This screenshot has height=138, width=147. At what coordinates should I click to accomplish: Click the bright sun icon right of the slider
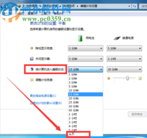[x=140, y=79]
